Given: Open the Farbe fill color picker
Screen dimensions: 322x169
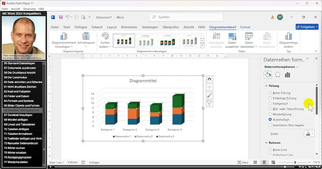Looking at the screenshot, I should coord(309,133).
